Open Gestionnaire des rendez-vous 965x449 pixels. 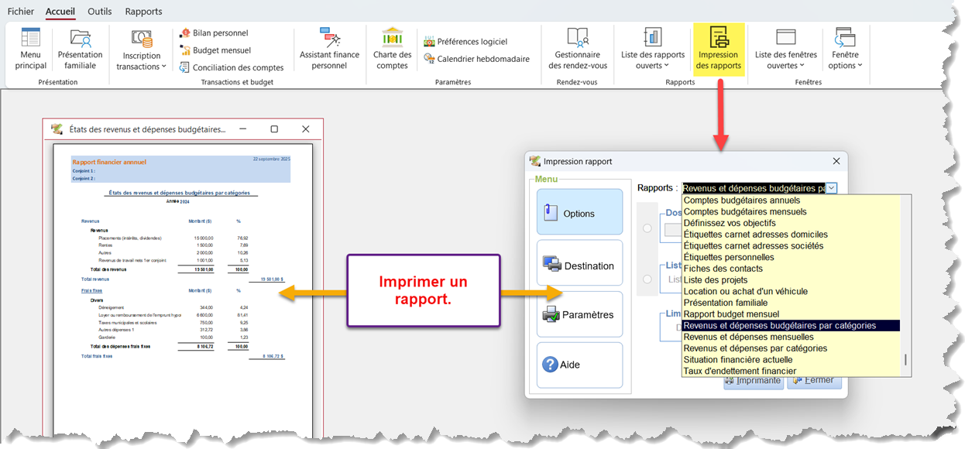pos(578,49)
